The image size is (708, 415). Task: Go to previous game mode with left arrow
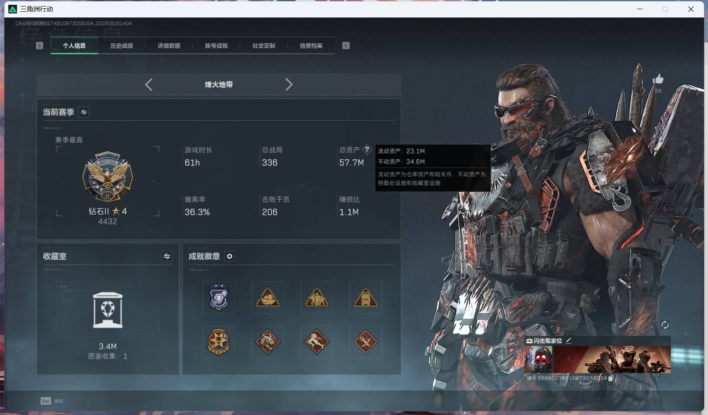(x=149, y=84)
